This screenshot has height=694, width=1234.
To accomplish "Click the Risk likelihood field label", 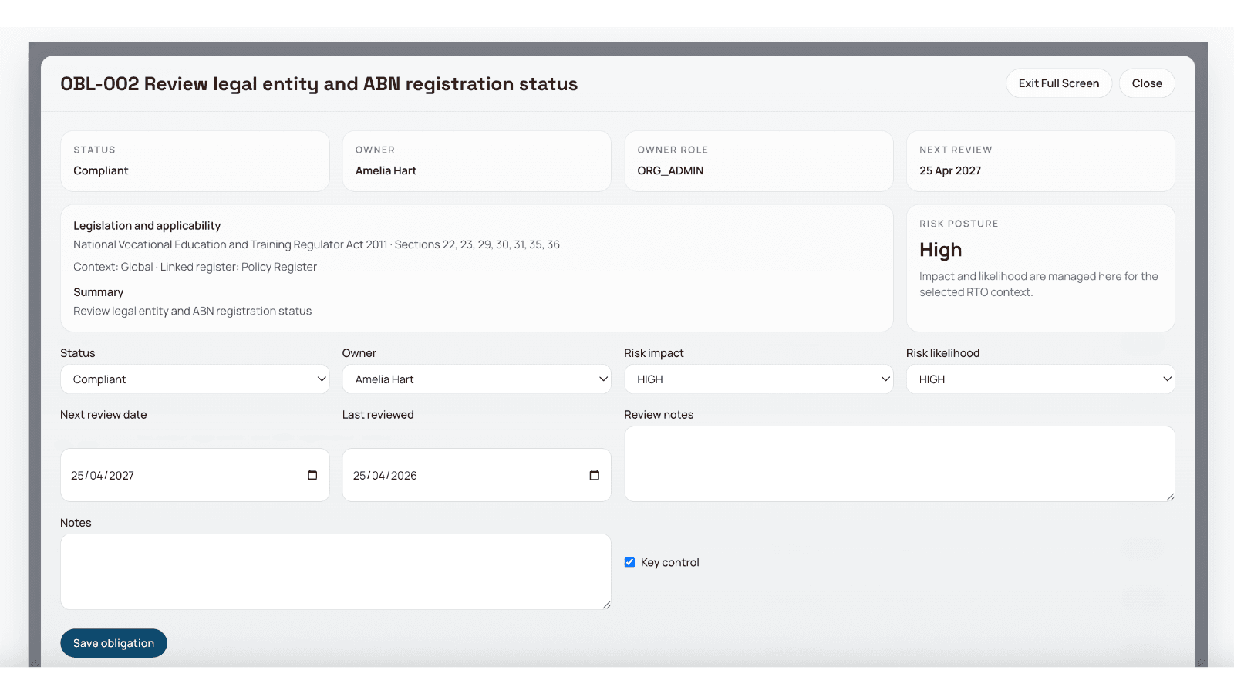I will coord(942,353).
